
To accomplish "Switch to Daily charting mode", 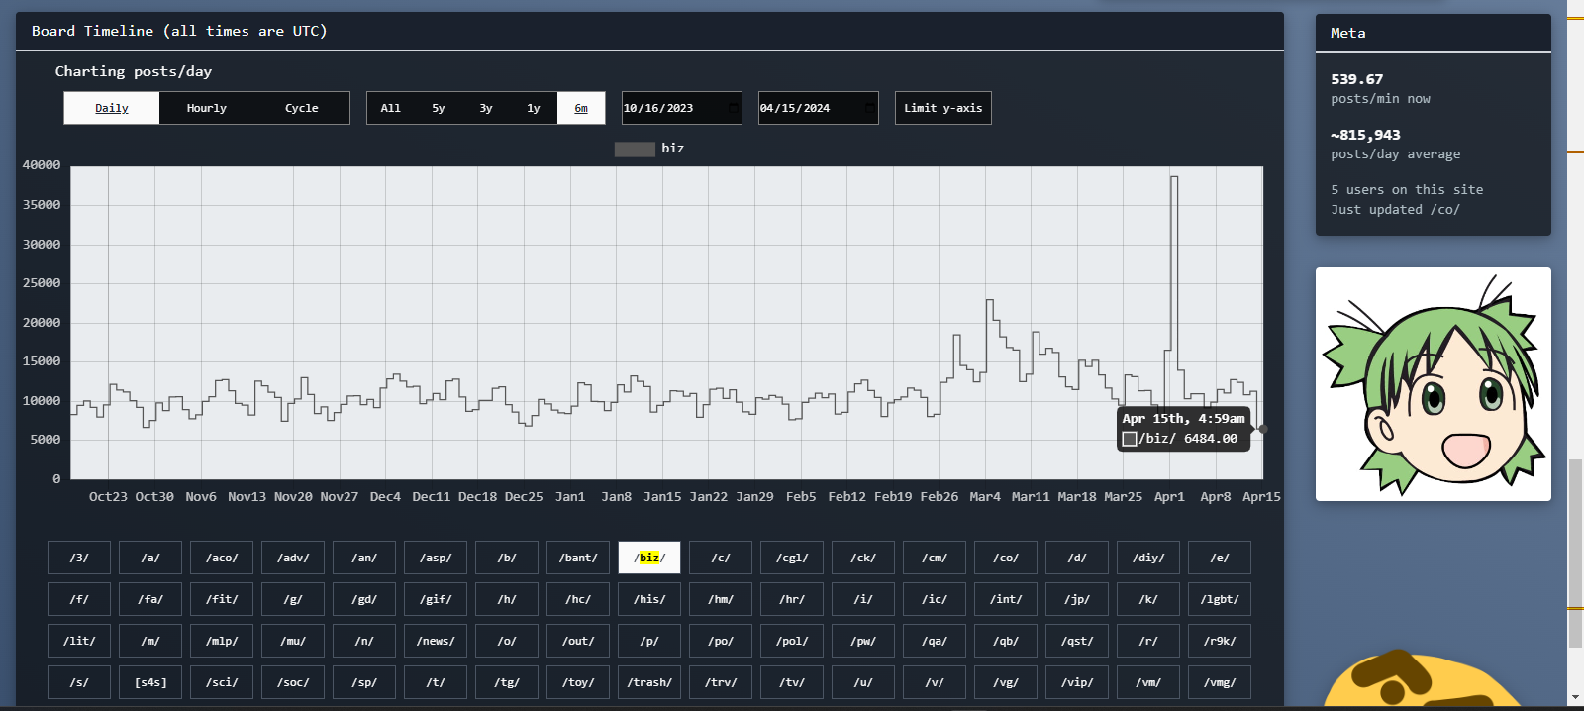I will [112, 108].
